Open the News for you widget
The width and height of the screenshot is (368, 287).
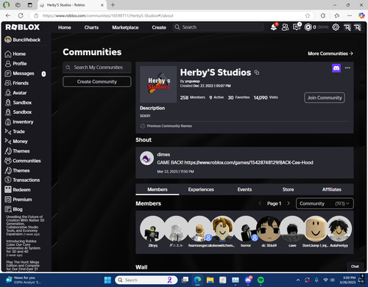pos(24,280)
